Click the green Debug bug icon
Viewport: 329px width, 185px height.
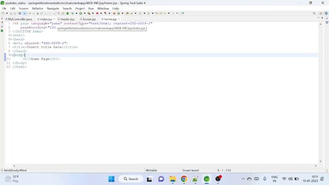[x=67, y=13]
